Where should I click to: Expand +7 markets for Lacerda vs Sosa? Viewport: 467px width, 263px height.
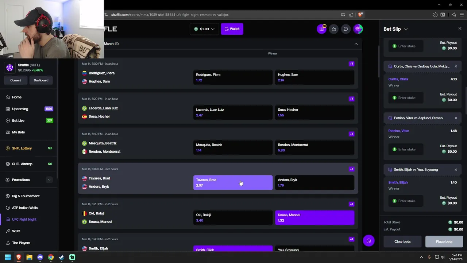click(352, 99)
